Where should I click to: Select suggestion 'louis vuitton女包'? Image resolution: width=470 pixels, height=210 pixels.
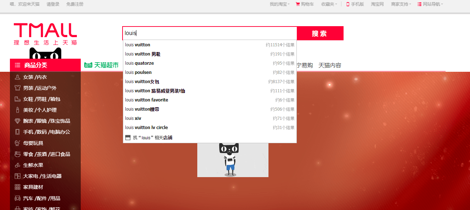pos(210,82)
